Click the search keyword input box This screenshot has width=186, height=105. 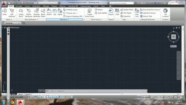[x=121, y=3]
